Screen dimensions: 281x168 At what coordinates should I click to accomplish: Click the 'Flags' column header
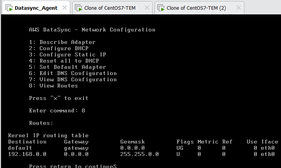click(x=185, y=142)
